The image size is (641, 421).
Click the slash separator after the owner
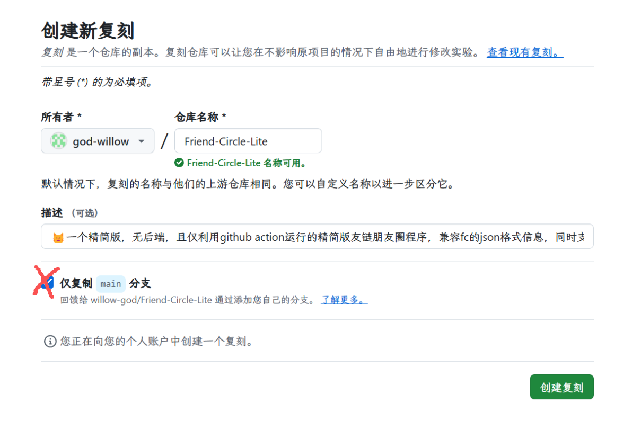pyautogui.click(x=164, y=141)
